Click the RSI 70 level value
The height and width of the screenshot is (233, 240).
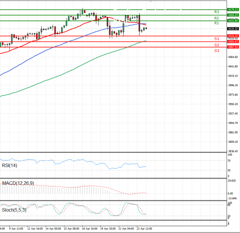[x=229, y=161]
